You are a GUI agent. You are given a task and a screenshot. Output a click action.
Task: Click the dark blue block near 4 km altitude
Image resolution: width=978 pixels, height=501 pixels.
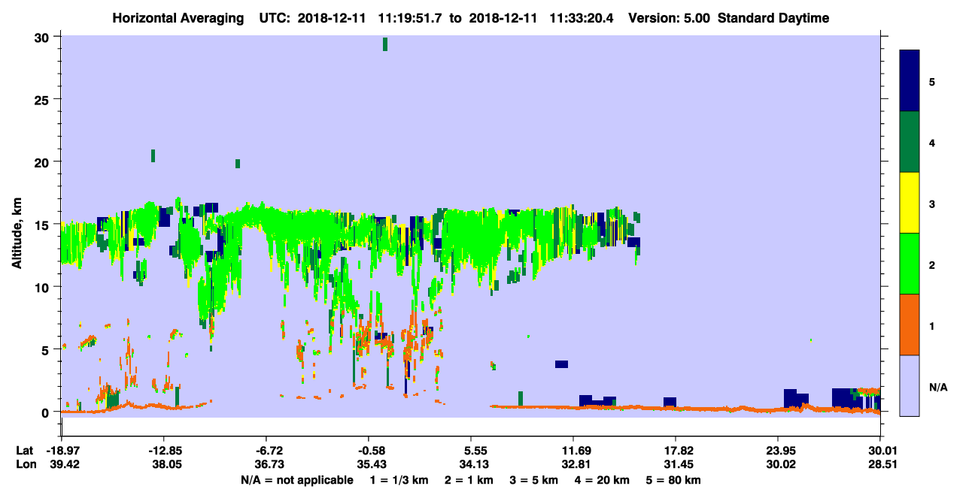tap(561, 364)
